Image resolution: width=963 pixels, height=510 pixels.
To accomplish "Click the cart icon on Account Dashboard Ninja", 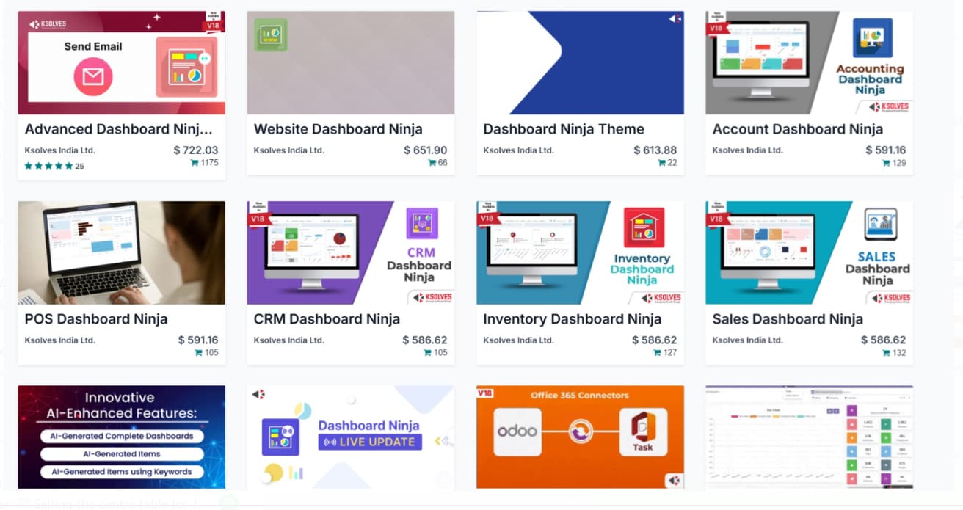I will pyautogui.click(x=887, y=163).
